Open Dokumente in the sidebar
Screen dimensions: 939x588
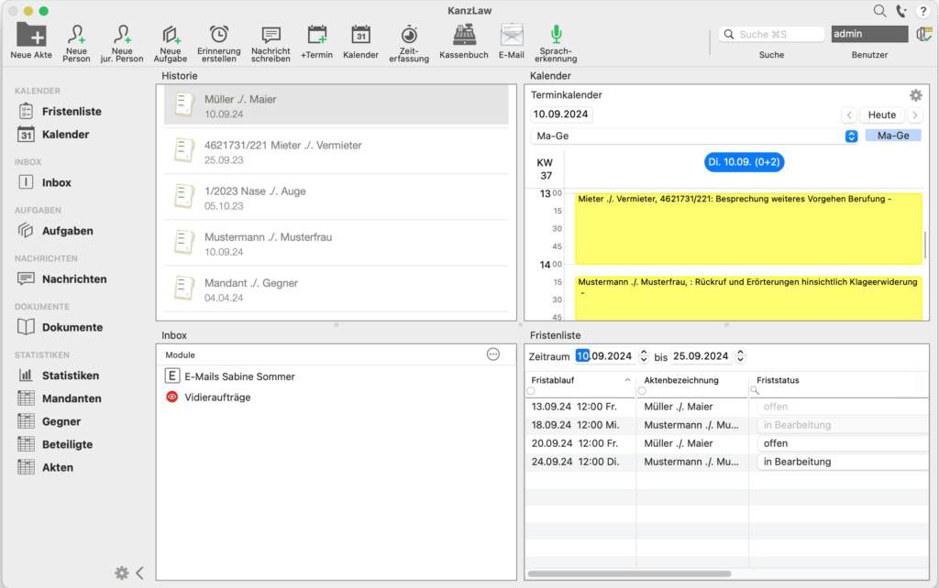[61, 327]
